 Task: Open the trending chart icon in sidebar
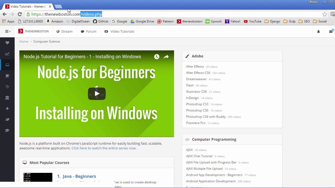[7, 54]
